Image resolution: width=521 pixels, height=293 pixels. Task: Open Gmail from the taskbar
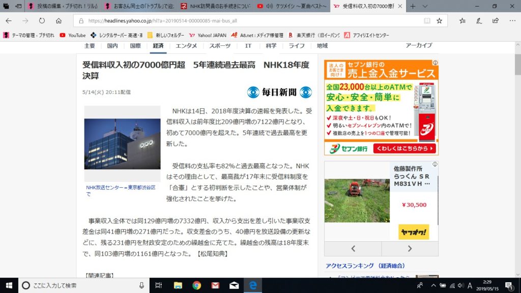[215, 285]
